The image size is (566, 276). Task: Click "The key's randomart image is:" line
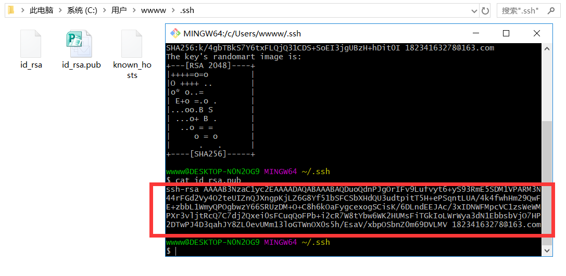(x=234, y=57)
